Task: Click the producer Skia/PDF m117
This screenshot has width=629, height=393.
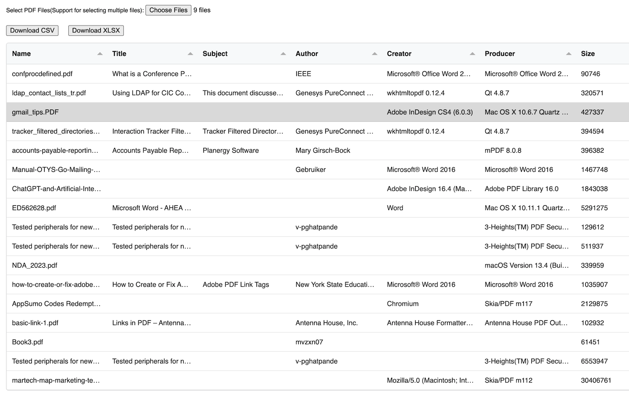Action: pyautogui.click(x=509, y=304)
